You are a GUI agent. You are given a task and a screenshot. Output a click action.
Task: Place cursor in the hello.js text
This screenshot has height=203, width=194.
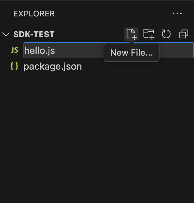pyautogui.click(x=40, y=50)
